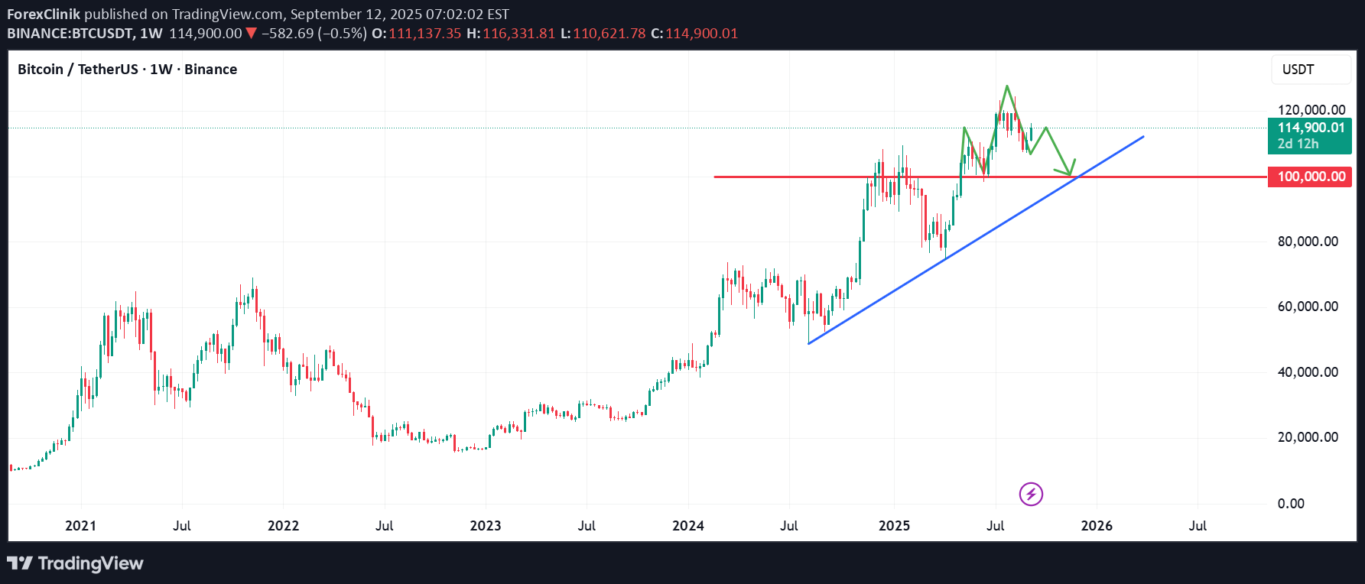Screen dimensions: 1365x584
Task: Click the red 100,000.00 price line label
Action: pos(1310,177)
